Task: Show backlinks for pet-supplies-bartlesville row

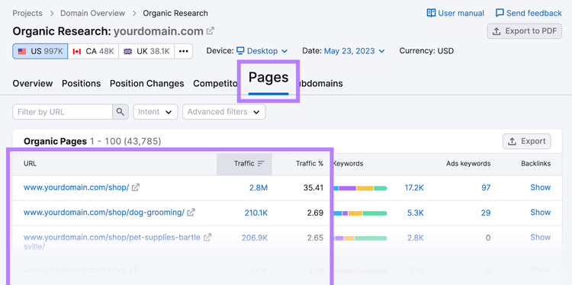Action: [x=541, y=237]
